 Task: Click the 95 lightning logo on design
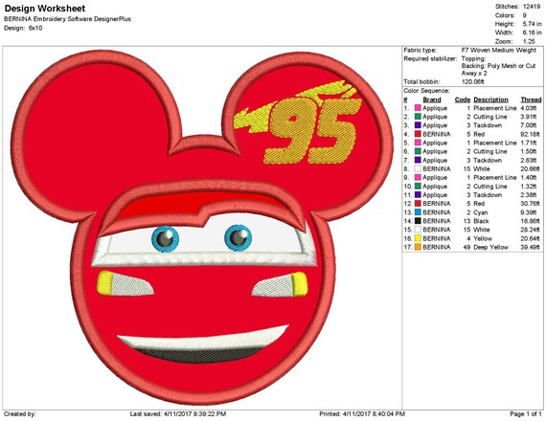tap(298, 122)
